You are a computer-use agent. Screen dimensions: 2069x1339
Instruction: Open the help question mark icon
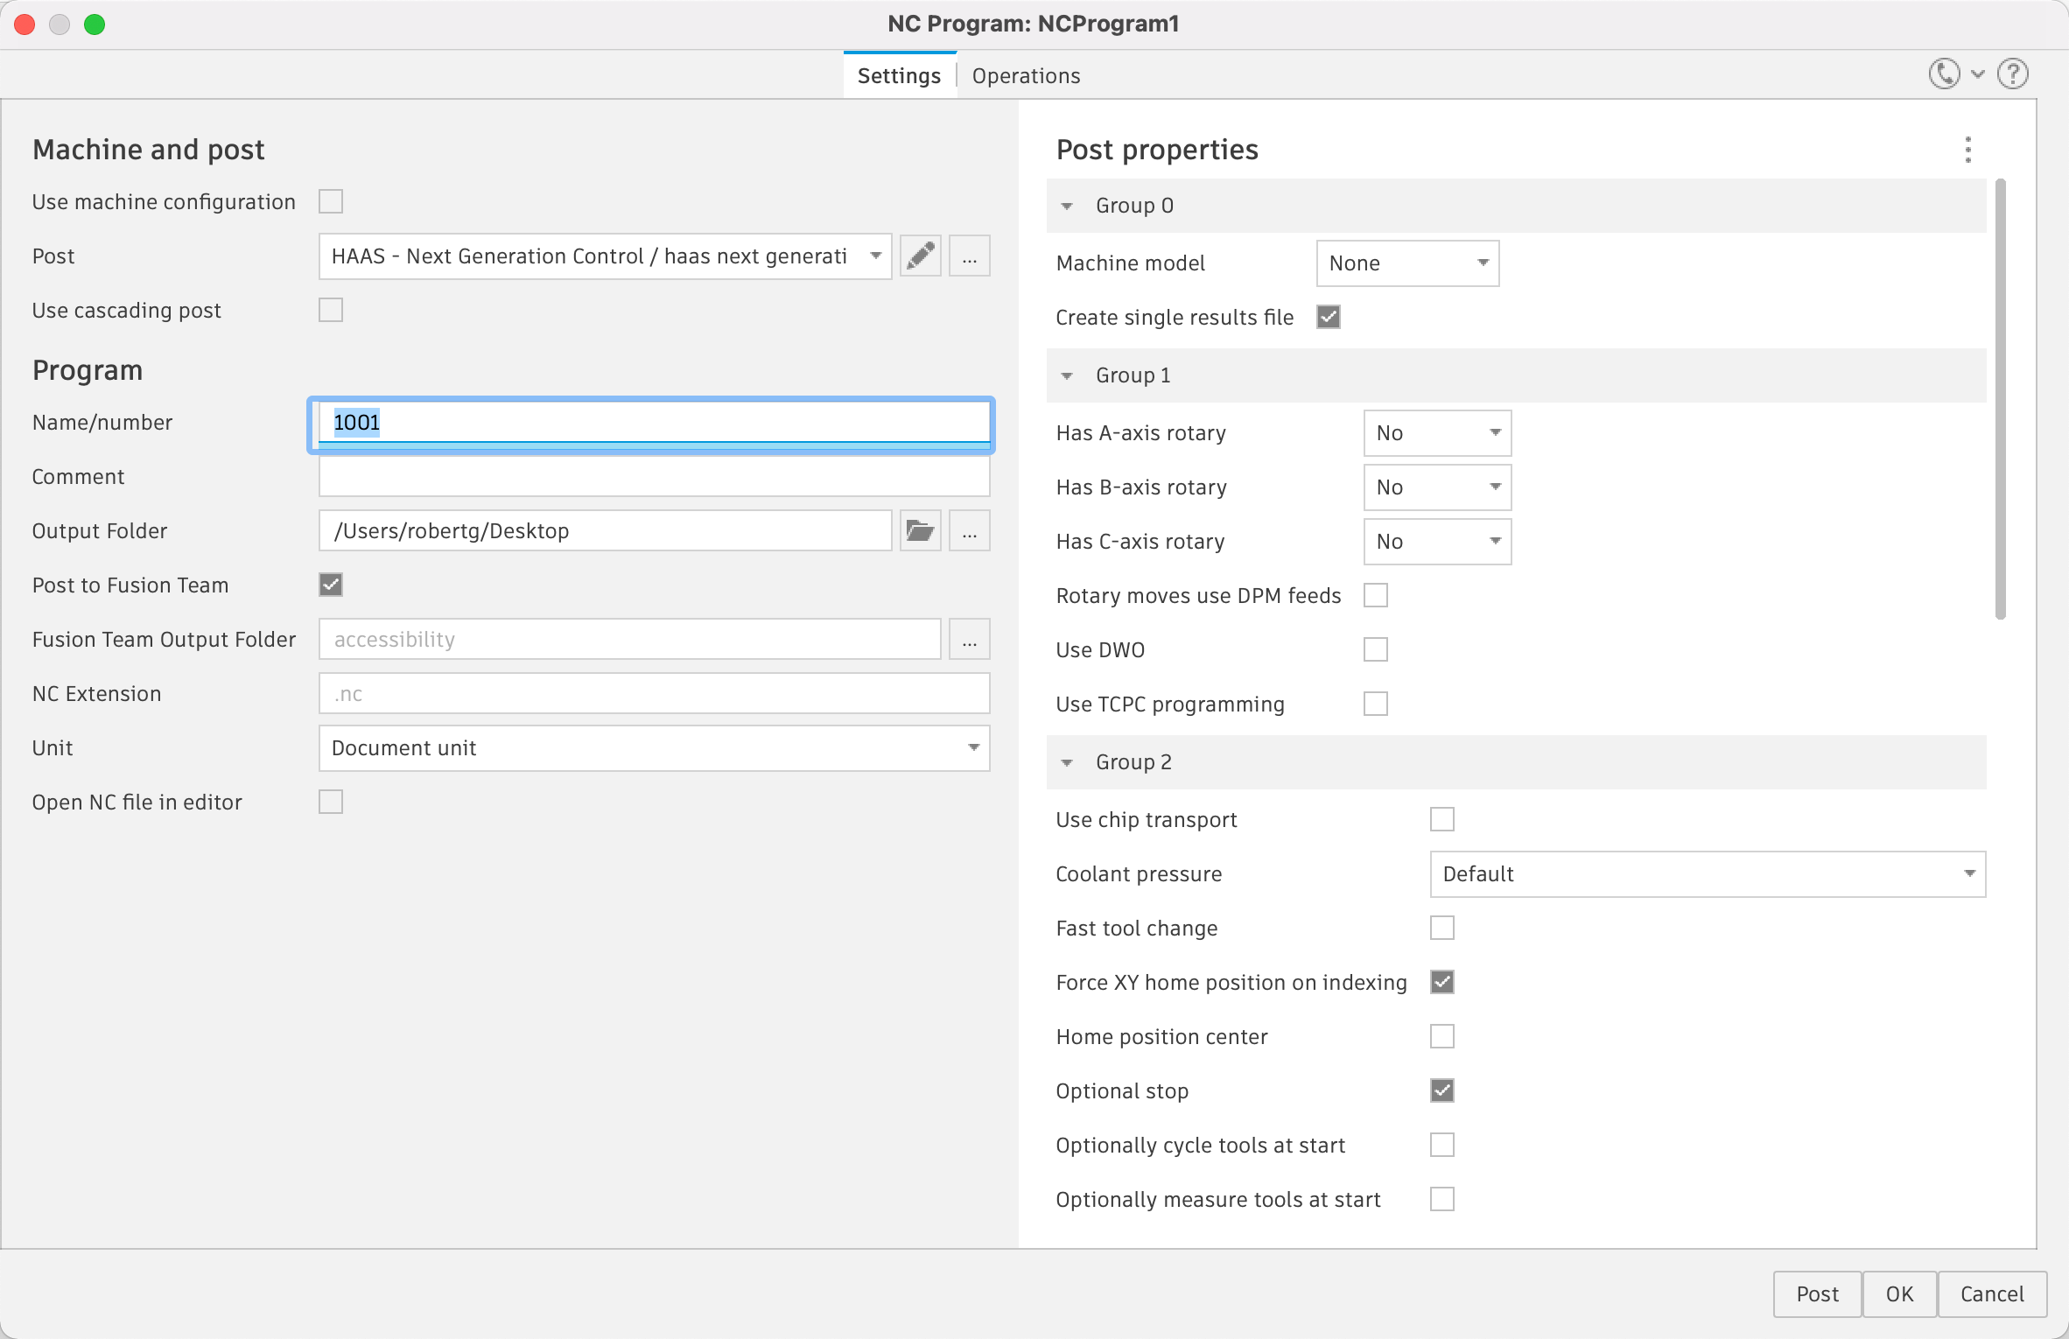[x=2013, y=74]
